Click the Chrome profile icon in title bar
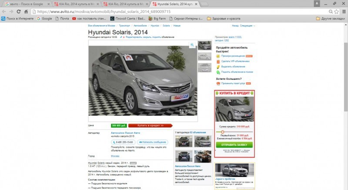Viewport: 348px width, 190px height. pyautogui.click(x=317, y=3)
